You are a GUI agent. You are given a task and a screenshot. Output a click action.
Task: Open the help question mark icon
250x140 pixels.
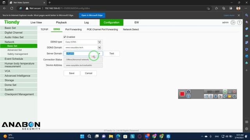pyautogui.click(x=239, y=23)
